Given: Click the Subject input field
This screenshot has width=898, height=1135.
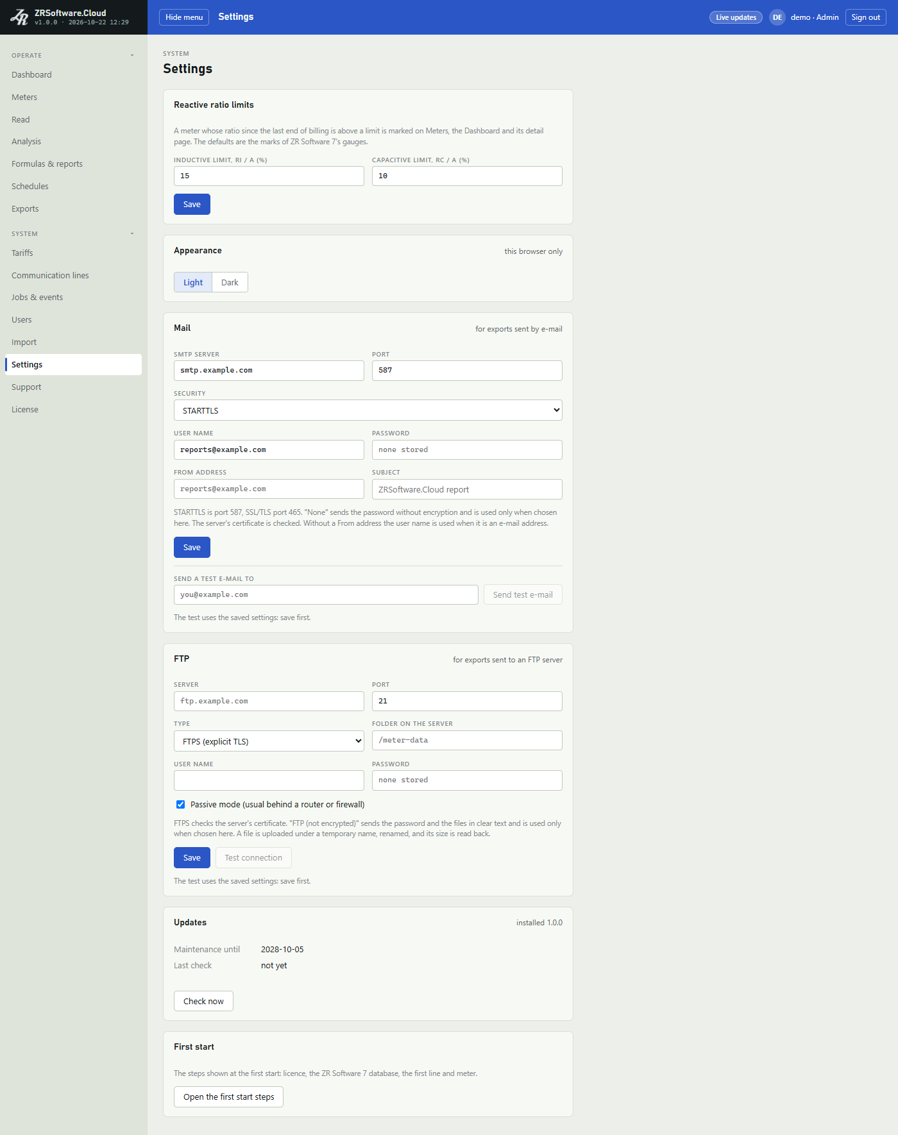Looking at the screenshot, I should point(467,489).
